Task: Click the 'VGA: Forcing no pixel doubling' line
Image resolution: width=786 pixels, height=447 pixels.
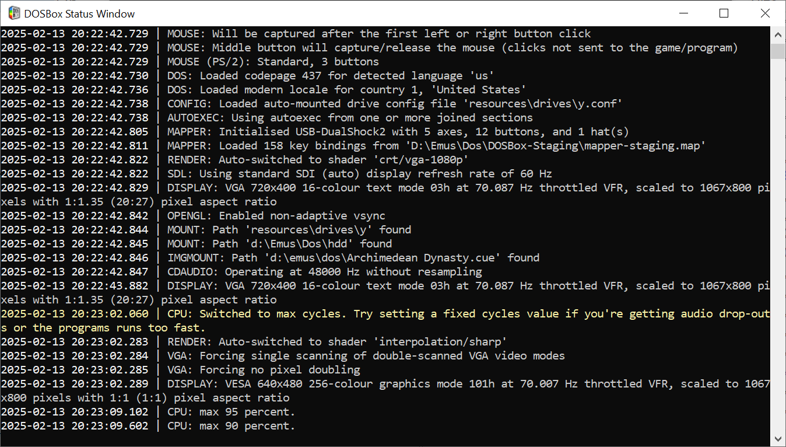Action: pyautogui.click(x=180, y=369)
